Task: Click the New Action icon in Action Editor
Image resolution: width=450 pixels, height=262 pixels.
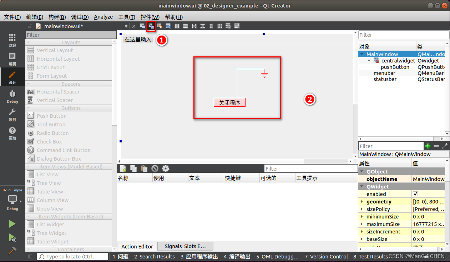Action: pos(122,168)
